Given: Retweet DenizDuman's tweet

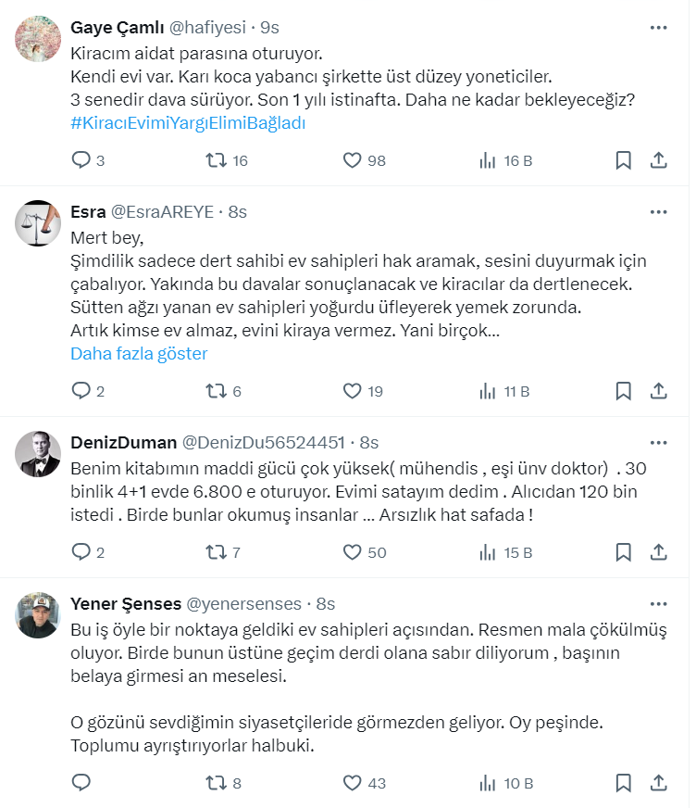Looking at the screenshot, I should click(216, 552).
